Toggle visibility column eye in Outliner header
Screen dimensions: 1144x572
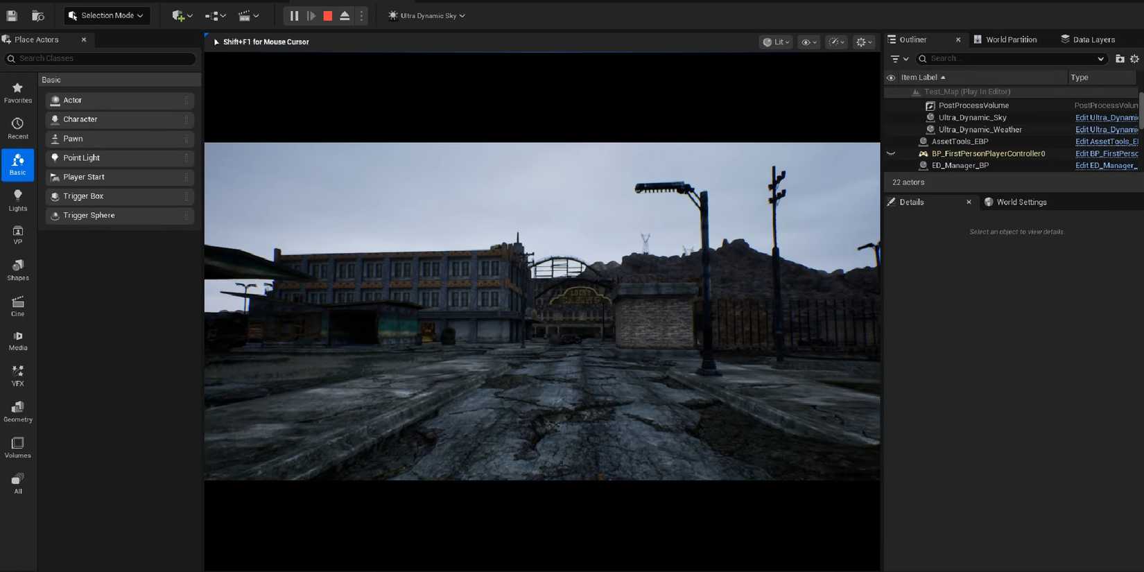[891, 78]
